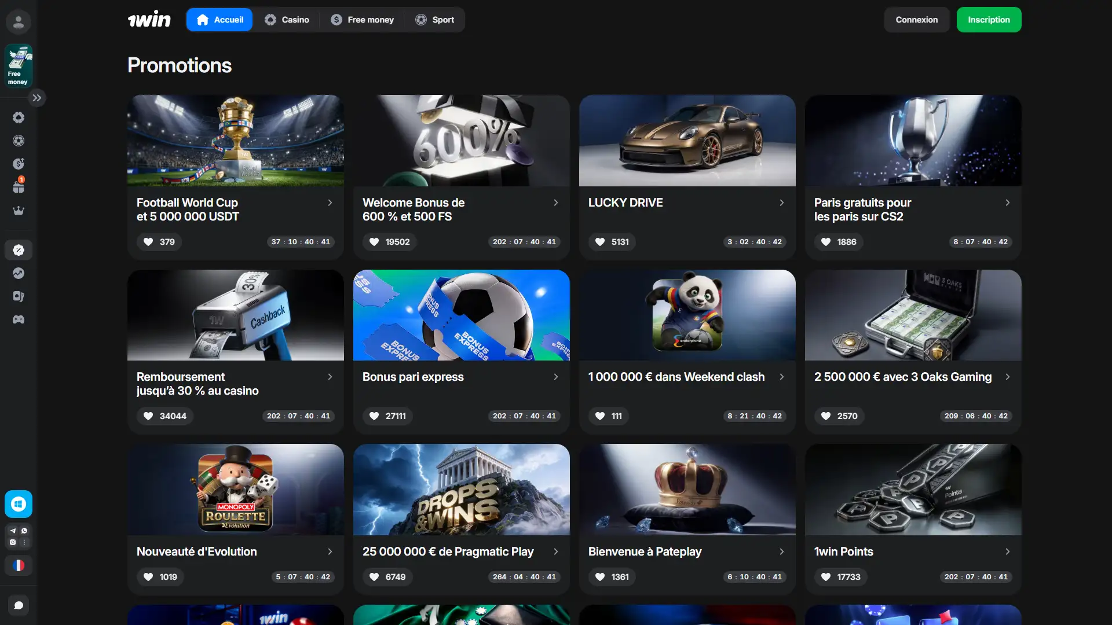Open gift box icon with notification badge
1112x625 pixels.
click(19, 186)
